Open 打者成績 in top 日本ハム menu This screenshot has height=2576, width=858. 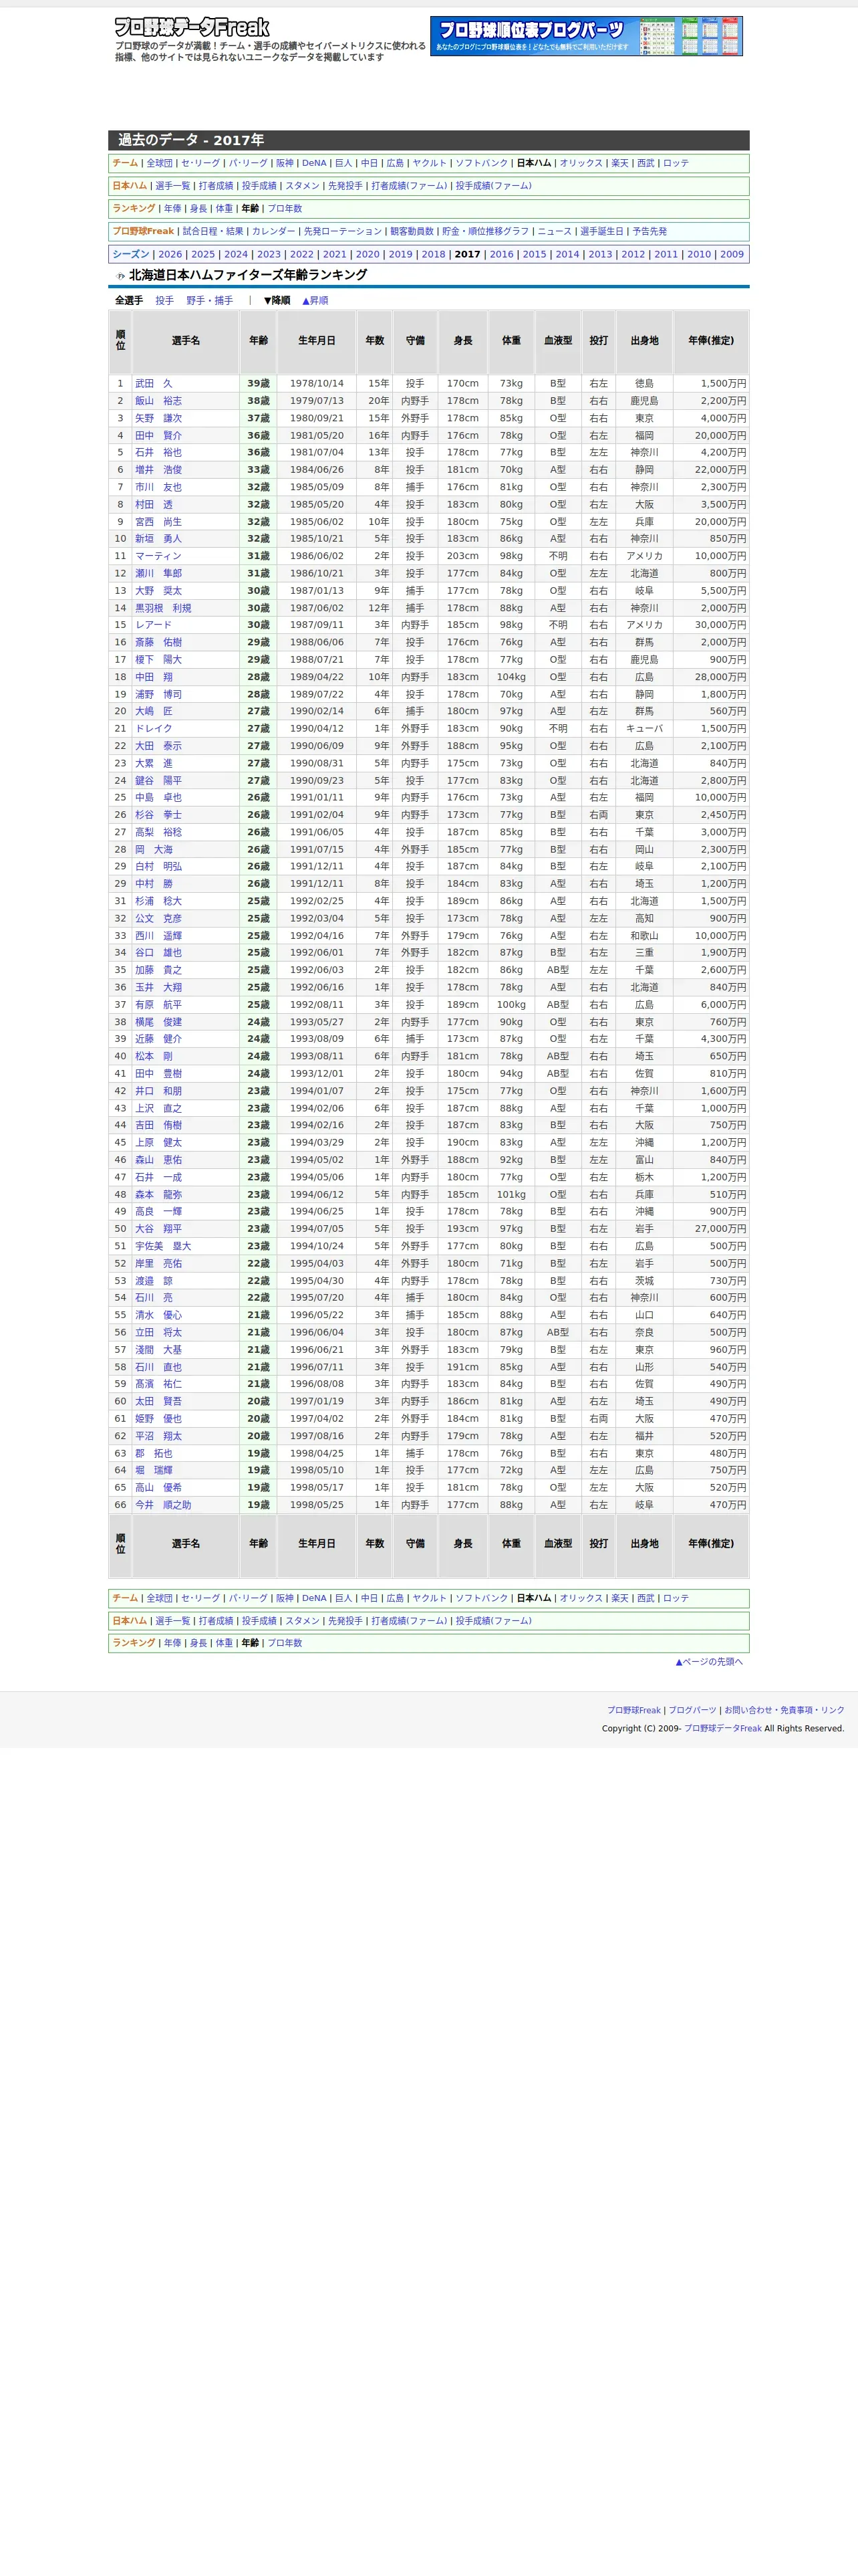coord(216,186)
